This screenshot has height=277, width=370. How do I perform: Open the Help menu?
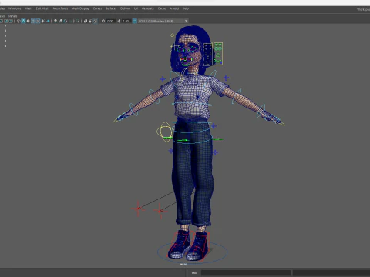(186, 8)
